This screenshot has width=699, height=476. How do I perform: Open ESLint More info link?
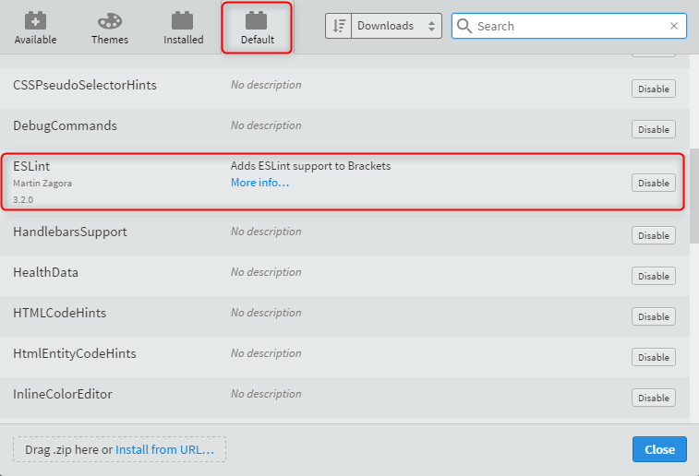259,183
